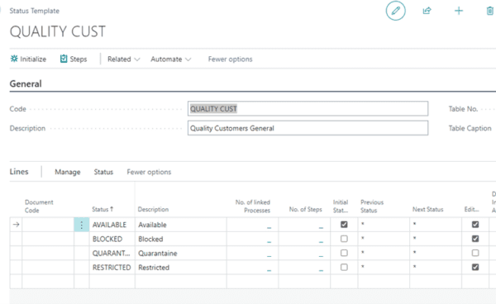This screenshot has width=496, height=304.
Task: Toggle Initial Status checkbox for BLOCKED
Action: click(344, 239)
